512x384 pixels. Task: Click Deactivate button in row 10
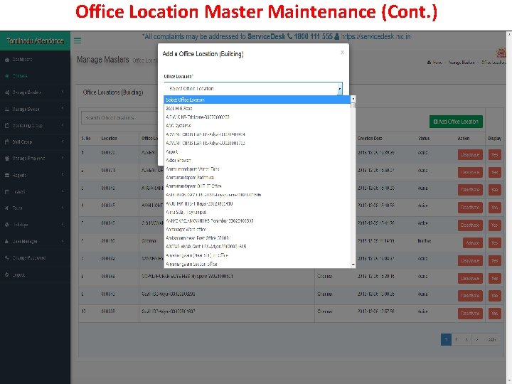[470, 313]
